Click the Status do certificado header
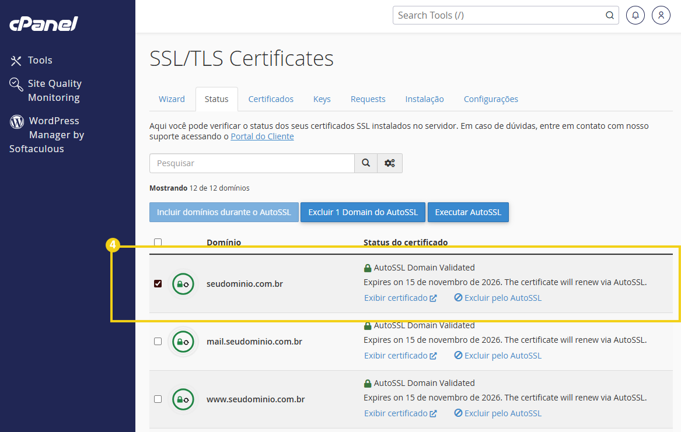Screen dimensions: 681x432 point(406,243)
